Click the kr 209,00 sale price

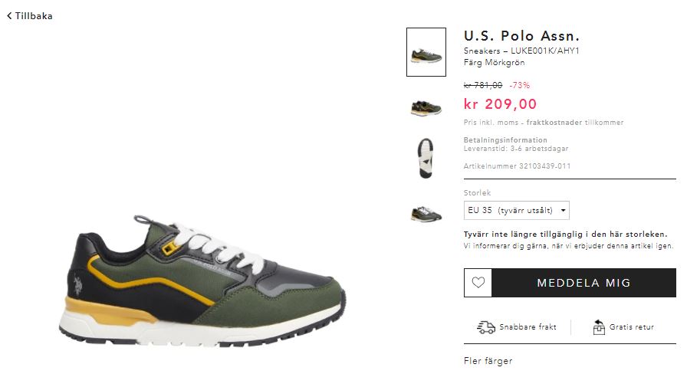500,104
